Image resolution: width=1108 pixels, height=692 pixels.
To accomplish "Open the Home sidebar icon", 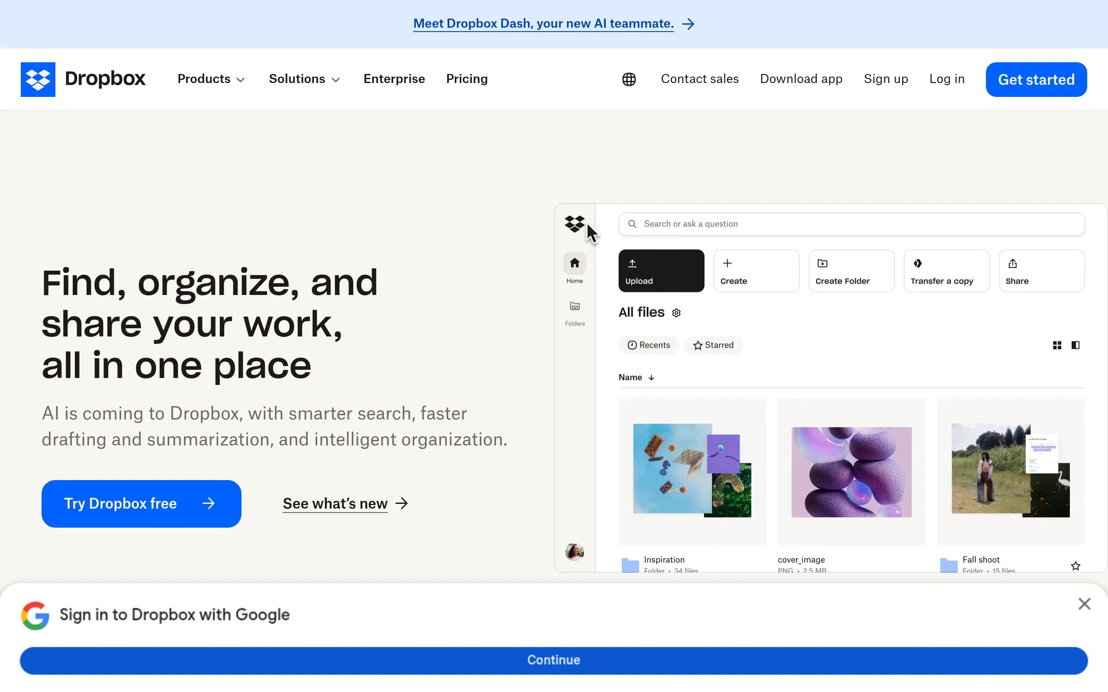I will [574, 262].
